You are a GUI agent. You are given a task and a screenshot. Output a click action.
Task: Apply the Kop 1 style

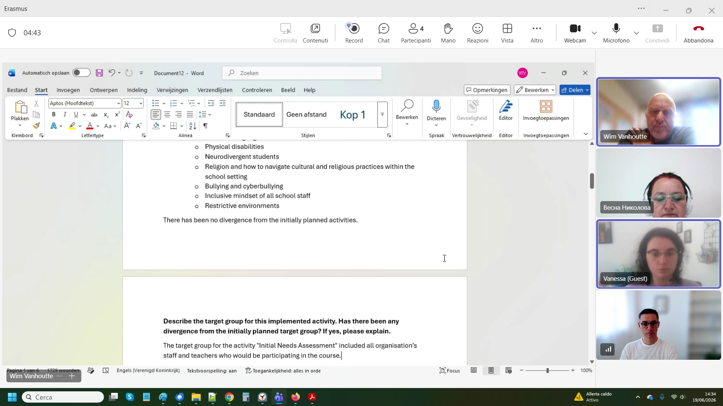(x=352, y=114)
